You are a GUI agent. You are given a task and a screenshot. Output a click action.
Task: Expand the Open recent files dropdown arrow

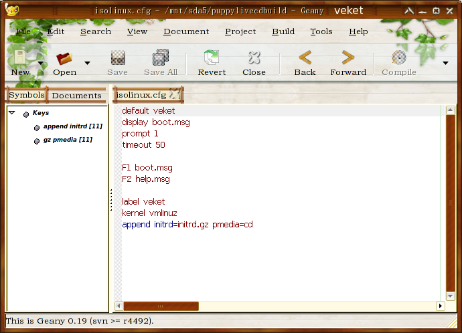click(87, 63)
